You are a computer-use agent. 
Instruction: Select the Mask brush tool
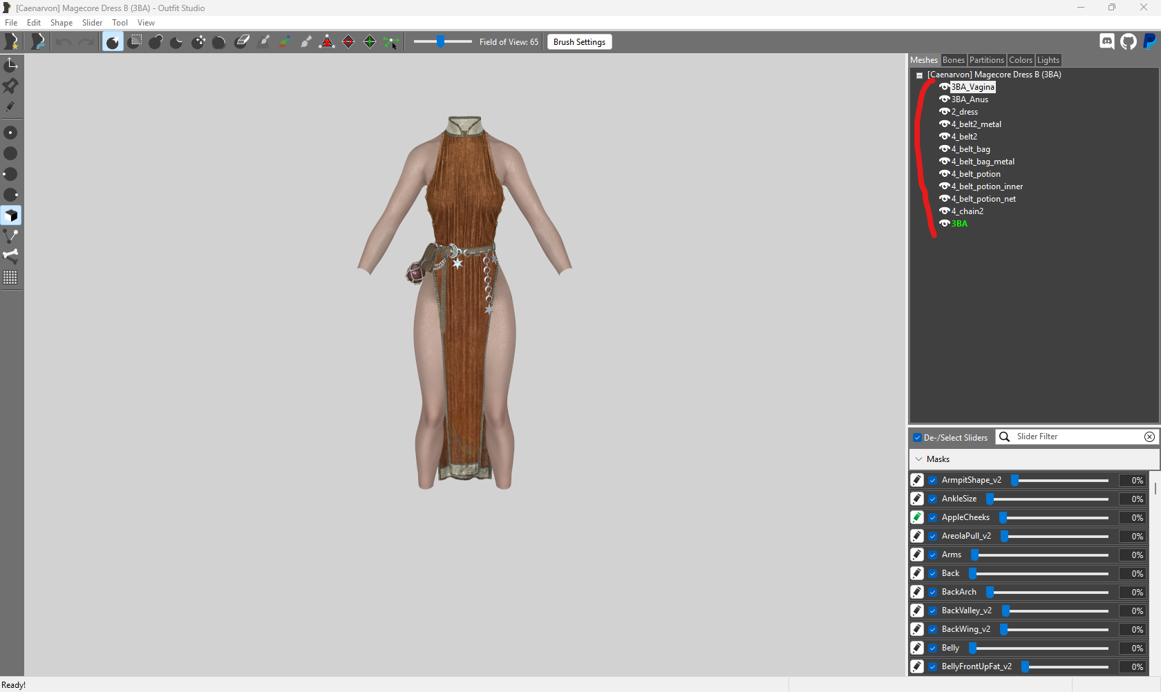[x=135, y=42]
